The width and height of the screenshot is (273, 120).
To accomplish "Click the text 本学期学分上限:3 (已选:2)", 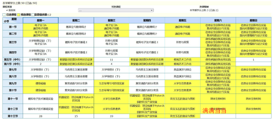I will pyautogui.click(x=204, y=10).
